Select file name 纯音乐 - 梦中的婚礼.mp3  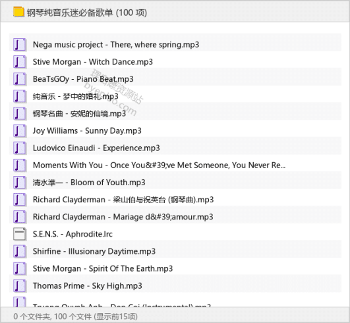click(75, 96)
